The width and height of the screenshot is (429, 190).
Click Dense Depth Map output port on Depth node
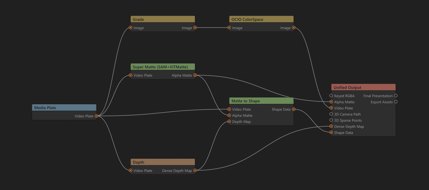pos(195,171)
